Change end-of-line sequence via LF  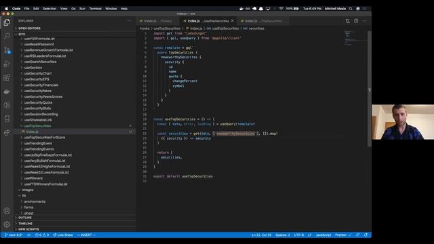(x=309, y=235)
